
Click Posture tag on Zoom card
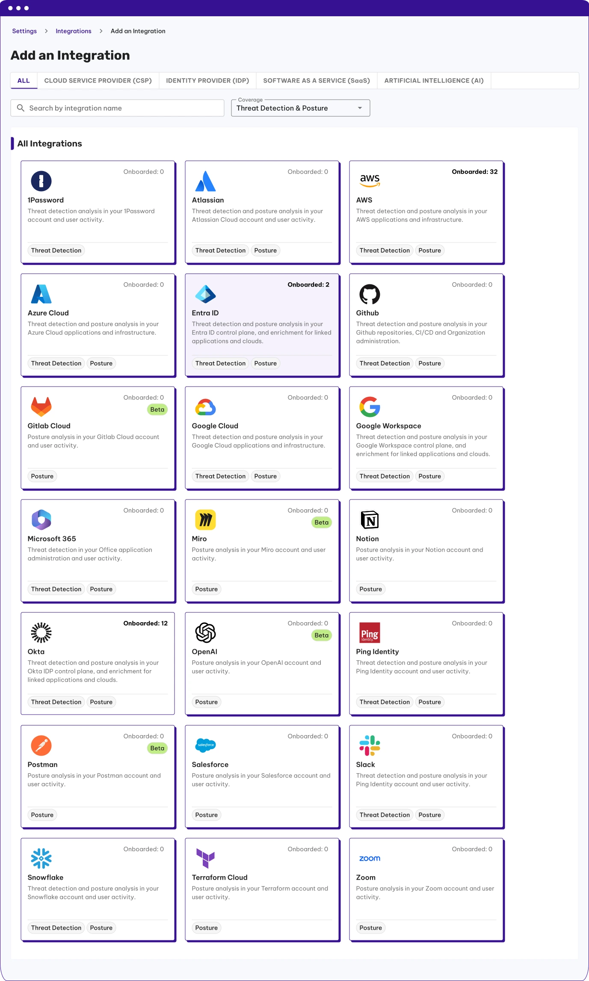coord(370,928)
